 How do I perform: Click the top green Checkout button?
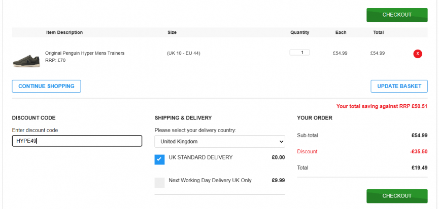(397, 15)
